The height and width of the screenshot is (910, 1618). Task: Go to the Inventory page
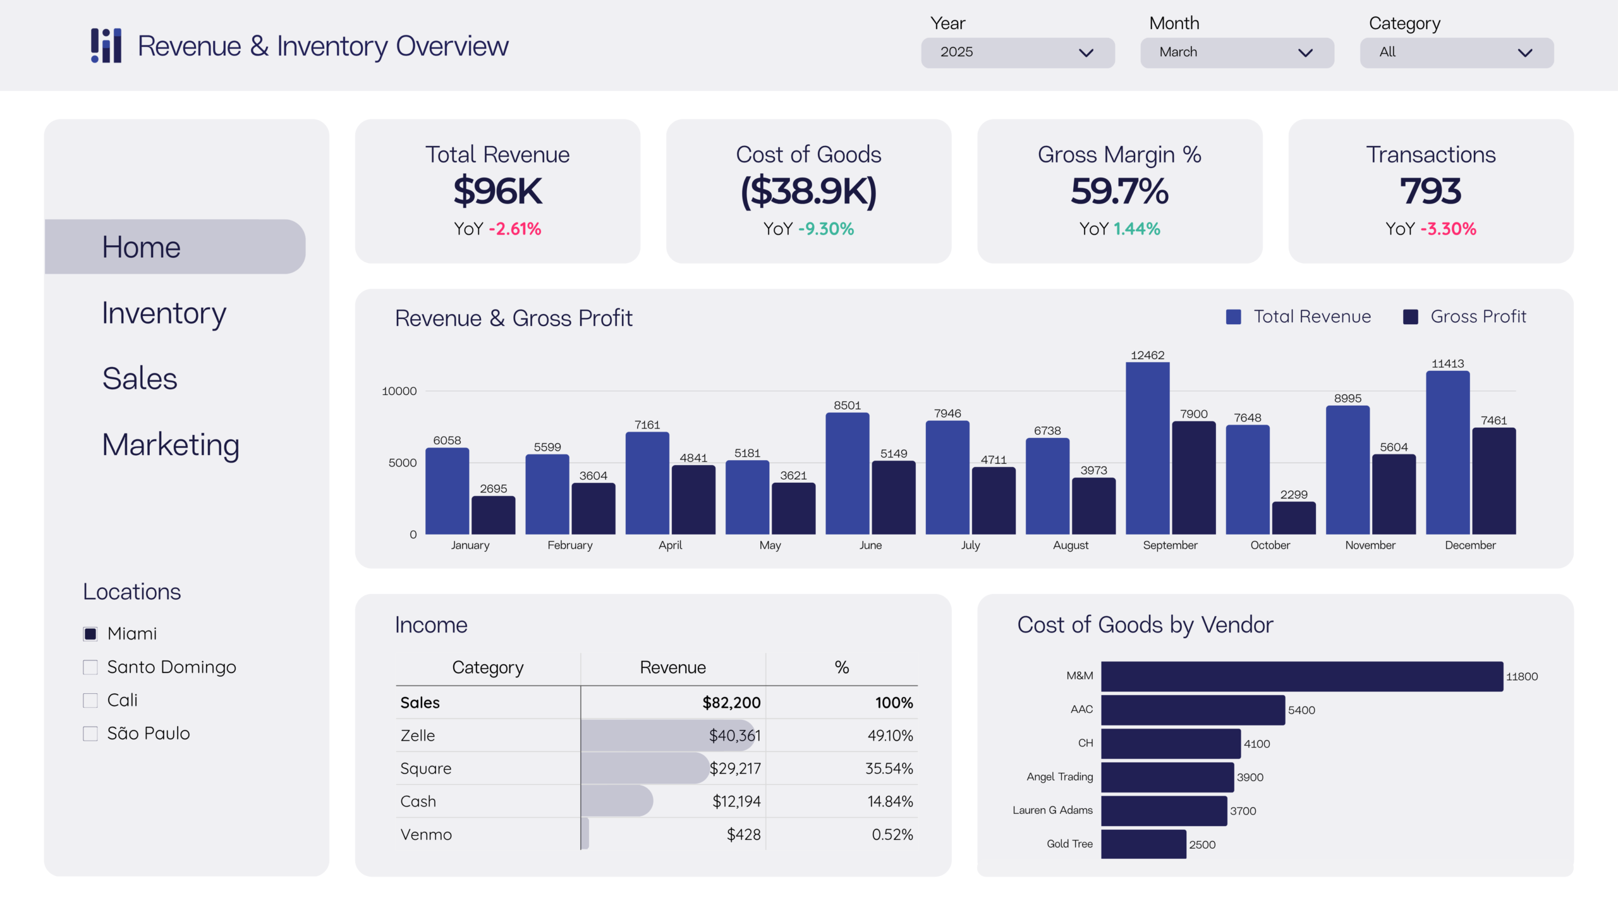click(x=164, y=313)
